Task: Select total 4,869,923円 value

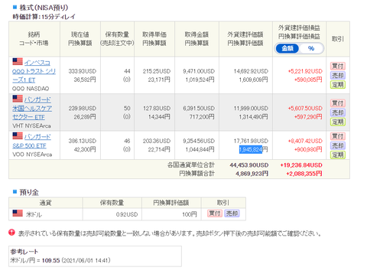Action: [252, 174]
